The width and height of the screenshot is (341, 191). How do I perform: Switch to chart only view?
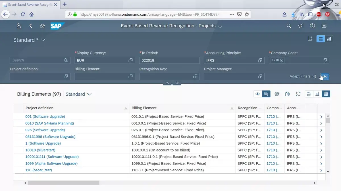point(317,94)
